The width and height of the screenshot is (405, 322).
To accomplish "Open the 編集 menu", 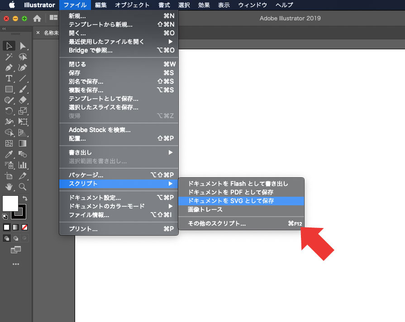I will (x=101, y=5).
